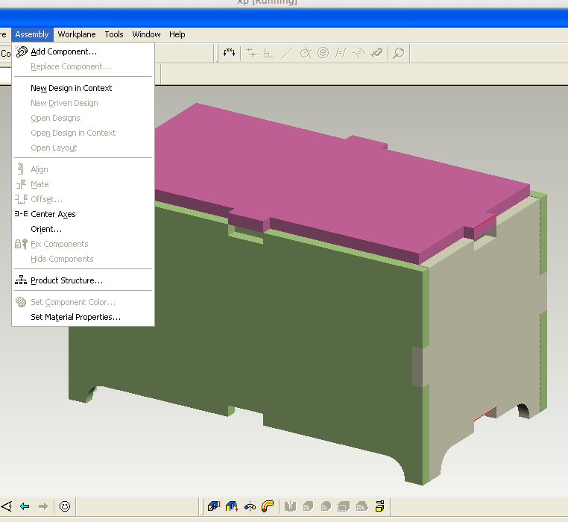Viewport: 568px width, 522px height.
Task: Click greyed Open Designs entry
Action: coord(83,118)
